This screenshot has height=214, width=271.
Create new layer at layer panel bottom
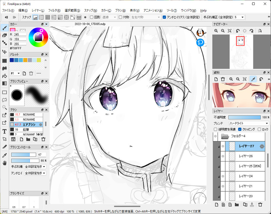tap(216, 205)
